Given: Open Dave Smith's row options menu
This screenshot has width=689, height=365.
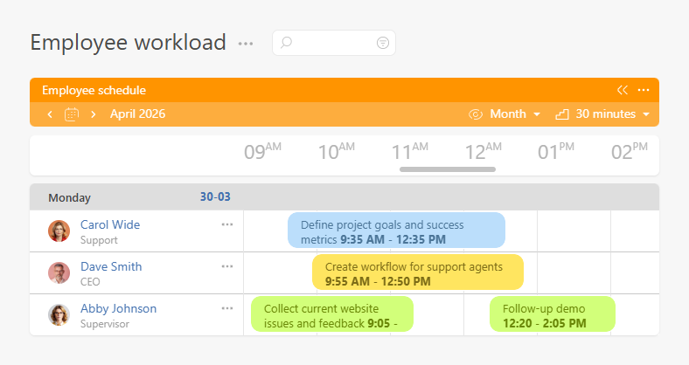Looking at the screenshot, I should pyautogui.click(x=227, y=266).
